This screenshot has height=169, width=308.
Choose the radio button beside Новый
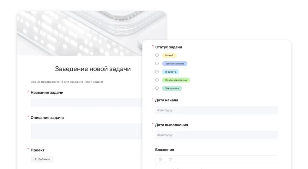[157, 55]
